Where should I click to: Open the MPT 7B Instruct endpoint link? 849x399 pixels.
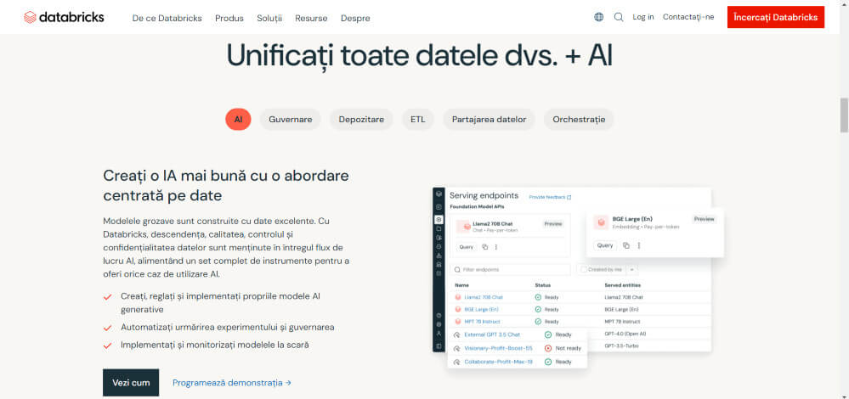click(x=482, y=322)
